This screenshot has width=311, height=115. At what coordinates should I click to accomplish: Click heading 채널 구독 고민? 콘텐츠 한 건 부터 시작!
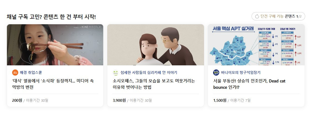click(51, 17)
